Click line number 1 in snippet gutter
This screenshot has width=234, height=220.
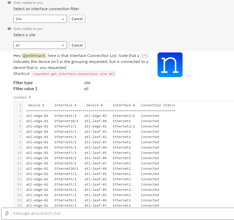[x=20, y=105]
